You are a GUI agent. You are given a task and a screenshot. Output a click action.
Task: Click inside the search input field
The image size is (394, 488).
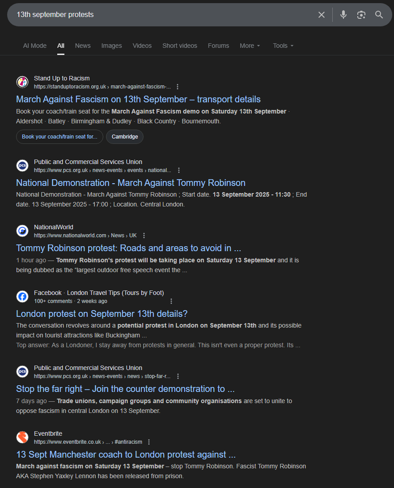[162, 15]
